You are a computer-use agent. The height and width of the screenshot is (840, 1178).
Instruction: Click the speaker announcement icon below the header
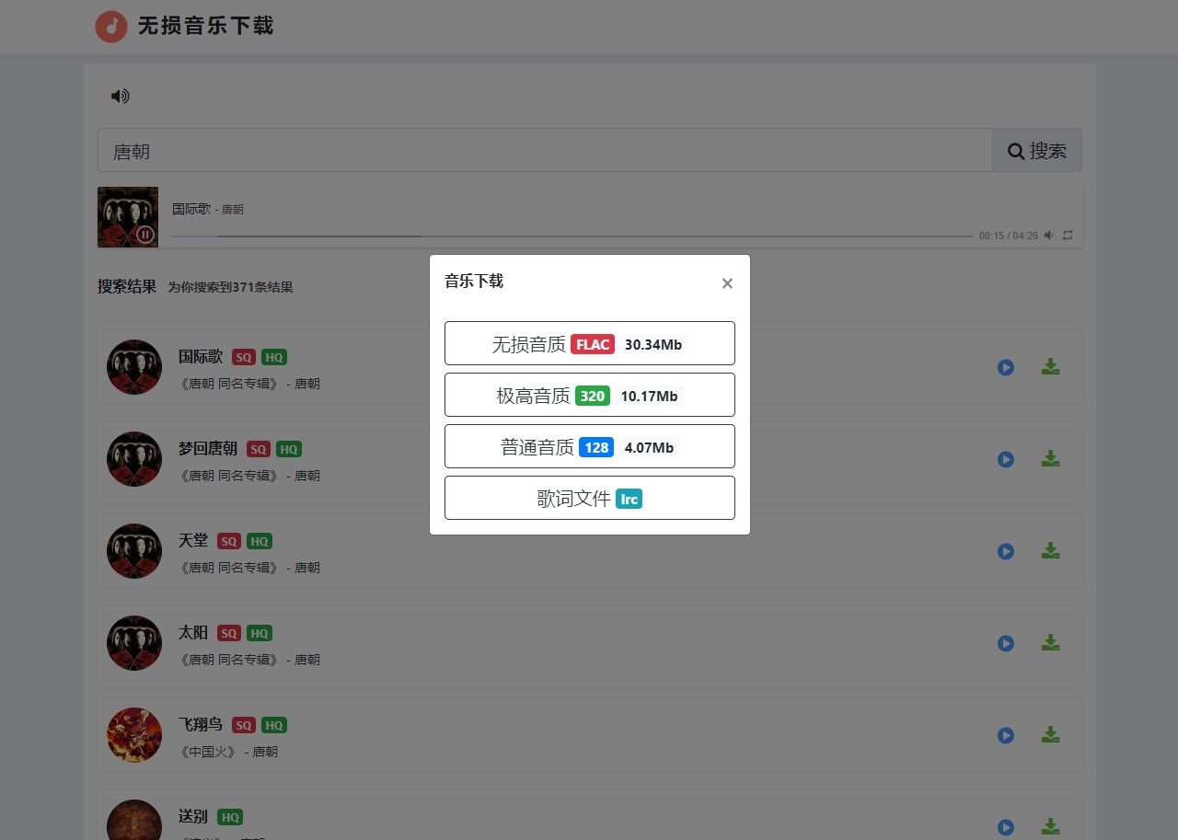point(120,96)
